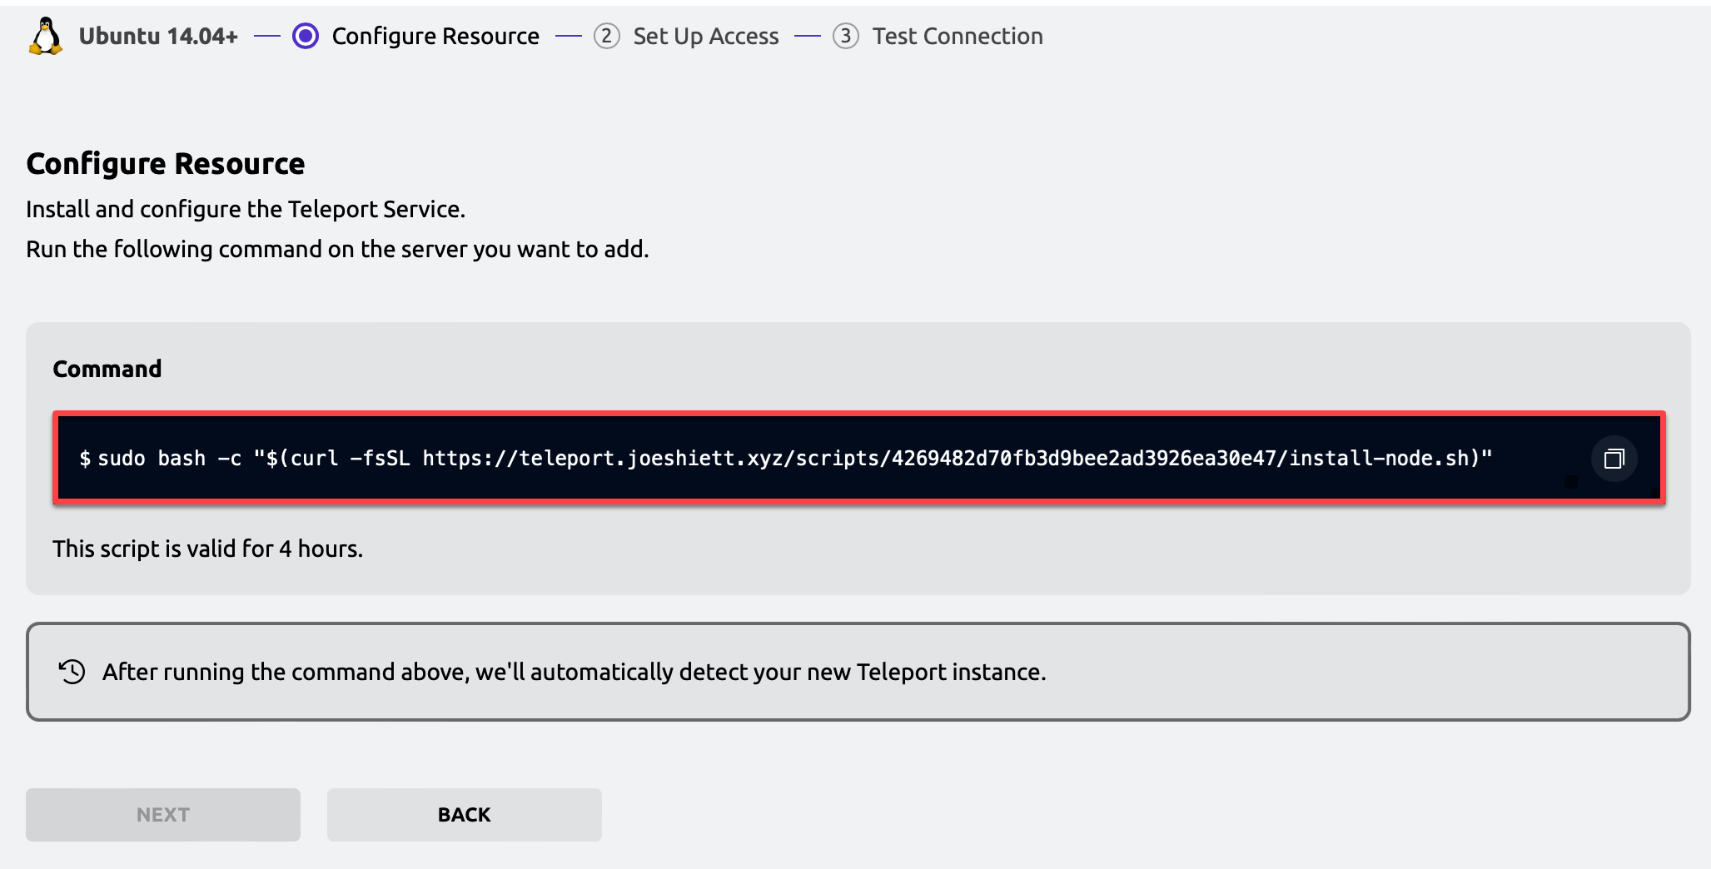Click the NEXT button
Viewport: 1711px width, 869px height.
coord(163,815)
